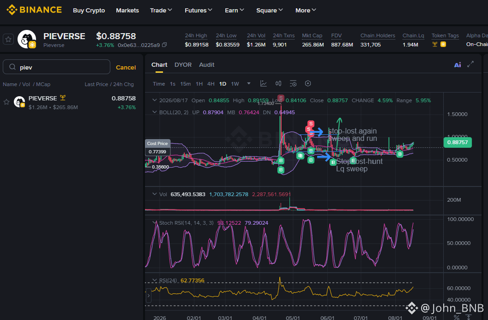Click the Token Tags yellow badge icon
This screenshot has height=320, width=488.
[x=443, y=44]
